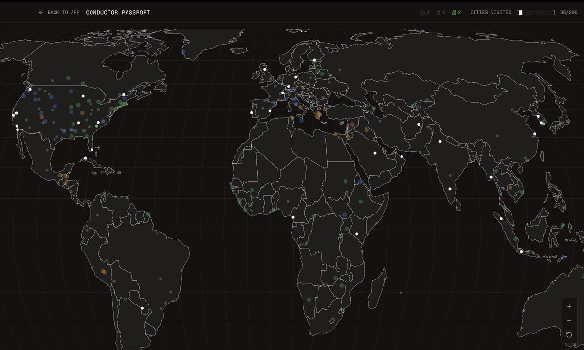Screen dimensions: 584x350
Task: Go back via Back to App link
Action: [59, 12]
